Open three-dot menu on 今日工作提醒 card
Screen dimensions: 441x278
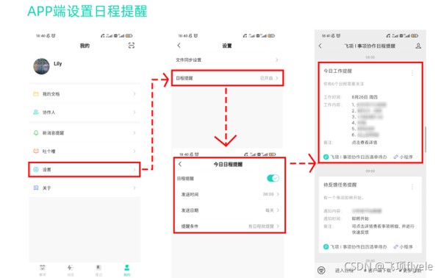tap(412, 73)
